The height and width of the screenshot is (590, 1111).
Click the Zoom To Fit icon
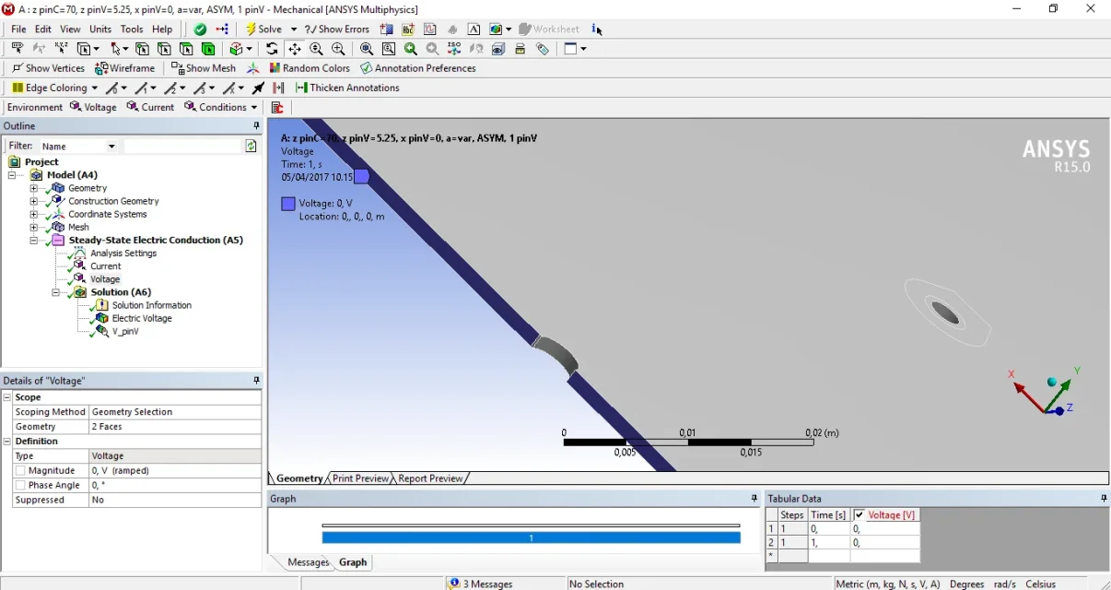(367, 49)
